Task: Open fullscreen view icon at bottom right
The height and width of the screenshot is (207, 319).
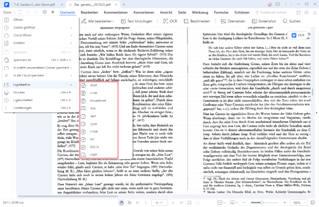Action: pyautogui.click(x=313, y=203)
